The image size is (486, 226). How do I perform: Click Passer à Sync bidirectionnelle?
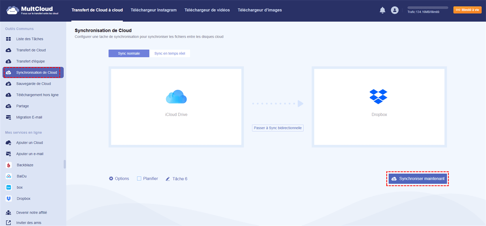[x=278, y=128]
